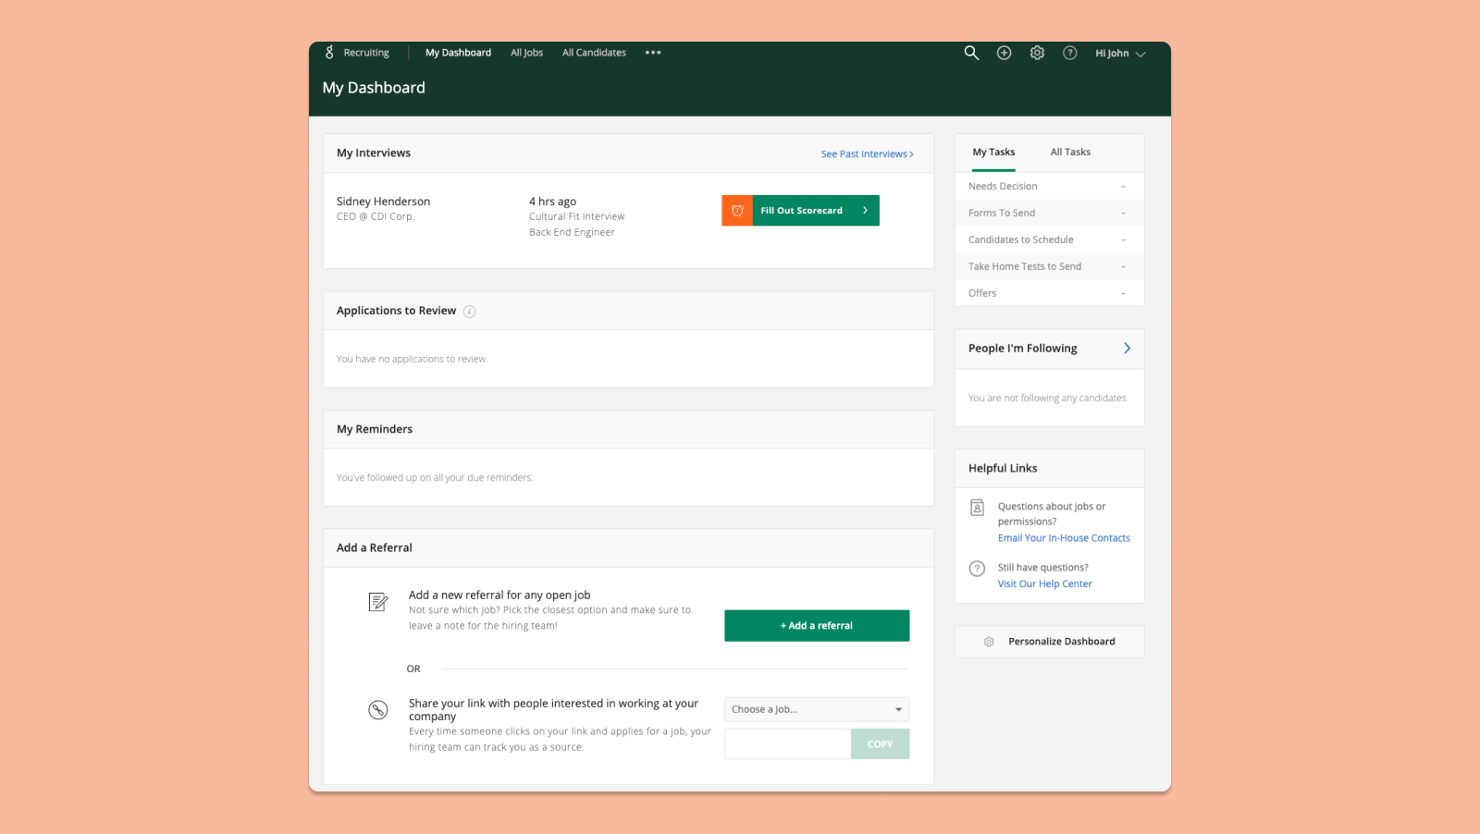Open the See Past Interviews link
The width and height of the screenshot is (1480, 834).
pyautogui.click(x=867, y=154)
